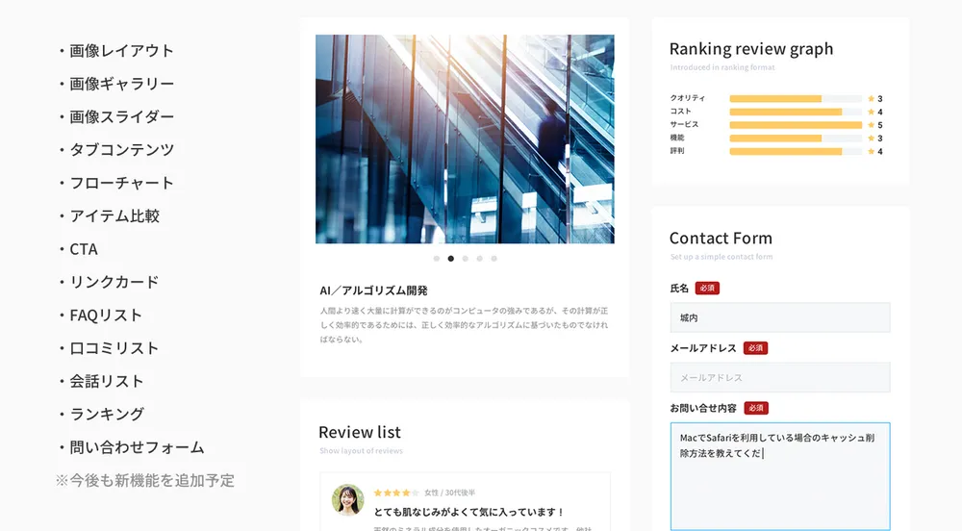The height and width of the screenshot is (531, 962).
Task: Click the star icon on 評判 row
Action: (x=871, y=151)
